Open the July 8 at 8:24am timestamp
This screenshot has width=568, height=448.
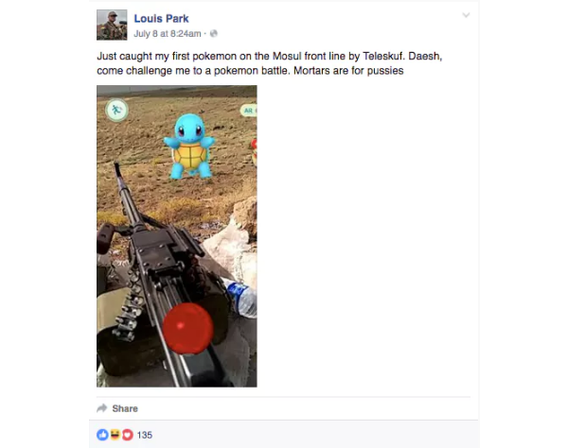click(168, 34)
